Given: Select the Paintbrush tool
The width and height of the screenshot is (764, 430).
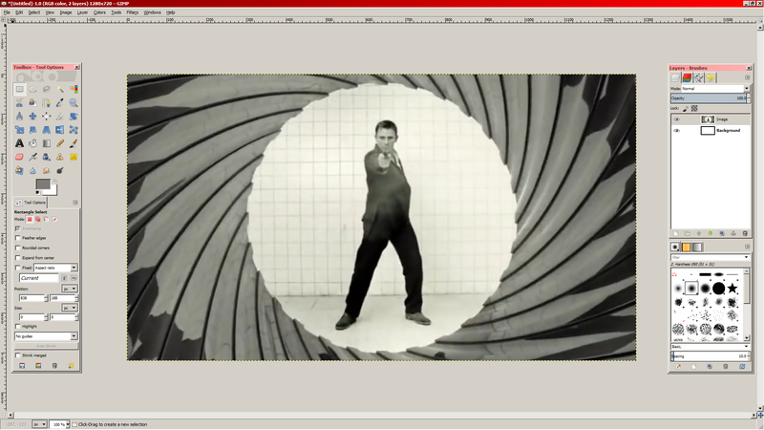Looking at the screenshot, I should (74, 143).
